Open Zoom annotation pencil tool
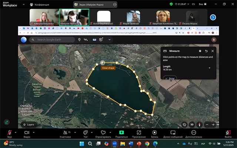237x148 pixels. point(7,122)
